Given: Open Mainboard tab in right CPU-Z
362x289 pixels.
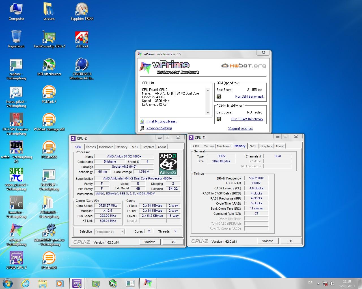Looking at the screenshot, I should click(224, 146).
